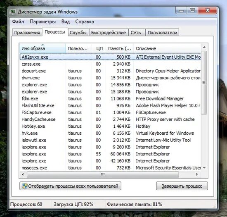Click the horizontal scrollbar thumb
This screenshot has height=217, width=227.
(103, 174)
